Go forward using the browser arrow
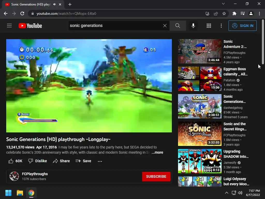This screenshot has height=199, width=265. [x=14, y=13]
